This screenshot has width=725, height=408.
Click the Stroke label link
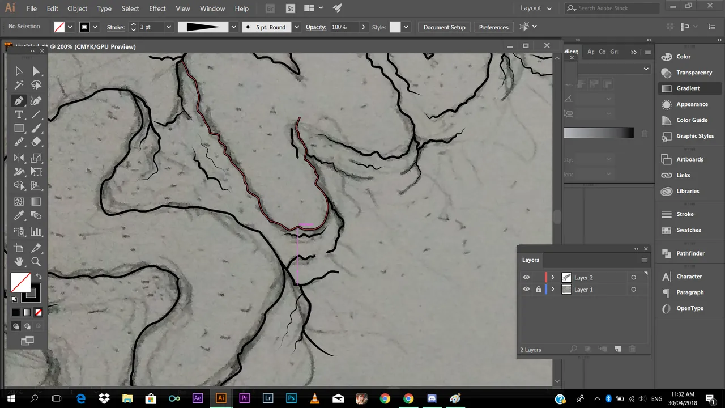[x=116, y=27]
